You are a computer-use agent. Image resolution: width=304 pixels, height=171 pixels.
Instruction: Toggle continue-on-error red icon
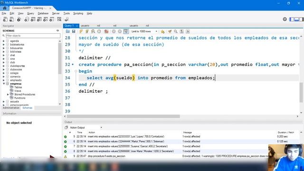click(106, 31)
